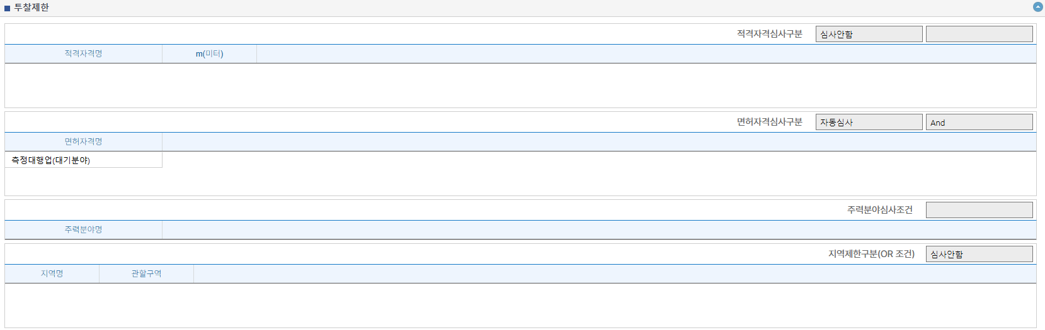Click the empty field beside 적격자격심사구분 심사안함

click(979, 34)
